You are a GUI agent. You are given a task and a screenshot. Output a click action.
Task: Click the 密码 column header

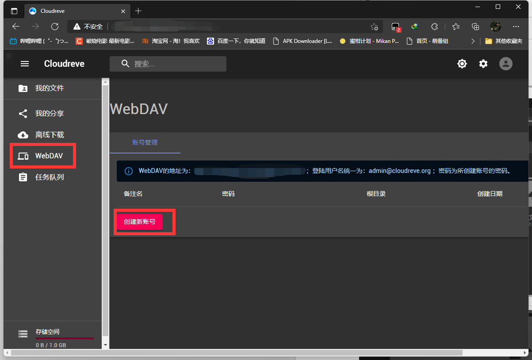(x=228, y=194)
